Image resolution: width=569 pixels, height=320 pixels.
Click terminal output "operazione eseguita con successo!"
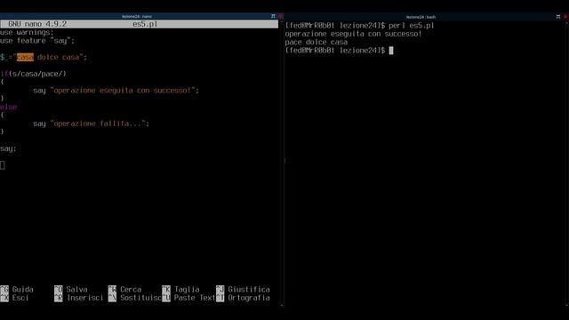[353, 34]
